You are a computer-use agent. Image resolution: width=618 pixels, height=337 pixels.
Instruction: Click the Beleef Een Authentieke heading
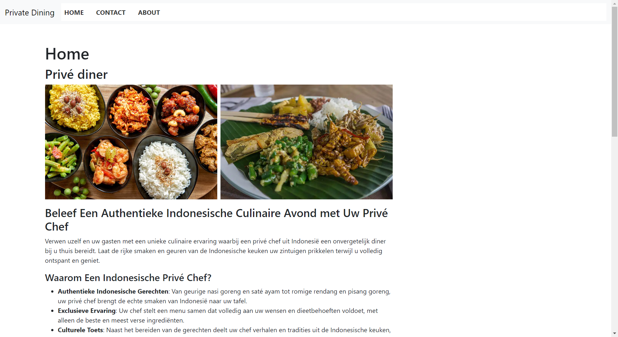pos(216,220)
